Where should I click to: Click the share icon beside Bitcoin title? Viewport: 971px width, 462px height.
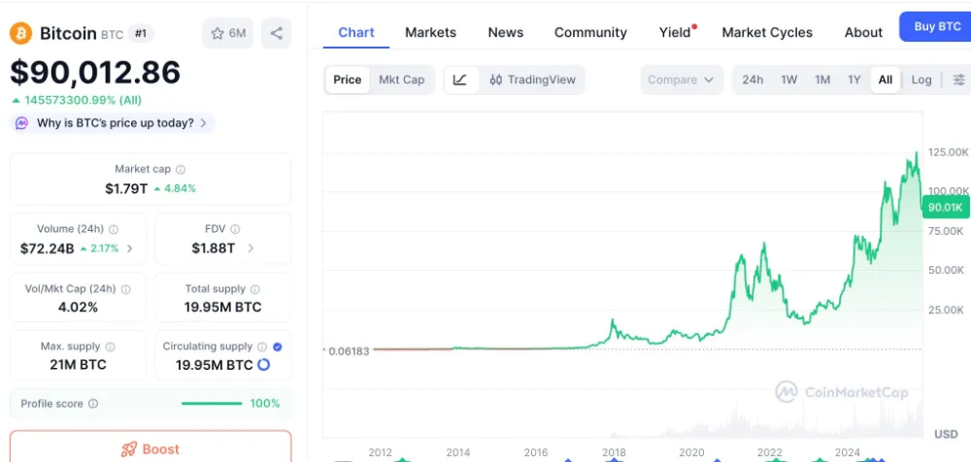point(277,33)
